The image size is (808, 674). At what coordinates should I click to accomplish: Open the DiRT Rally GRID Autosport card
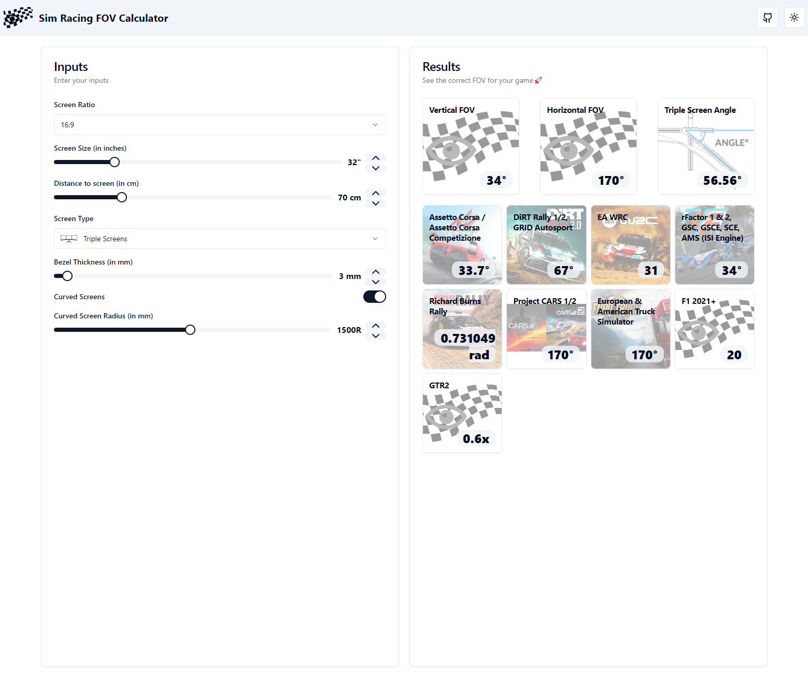coord(546,245)
